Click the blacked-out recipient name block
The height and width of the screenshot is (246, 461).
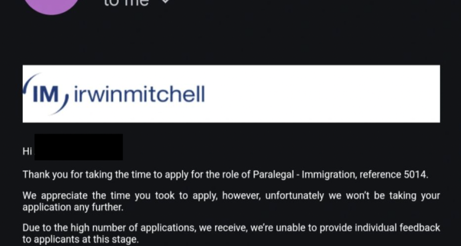[x=79, y=147]
